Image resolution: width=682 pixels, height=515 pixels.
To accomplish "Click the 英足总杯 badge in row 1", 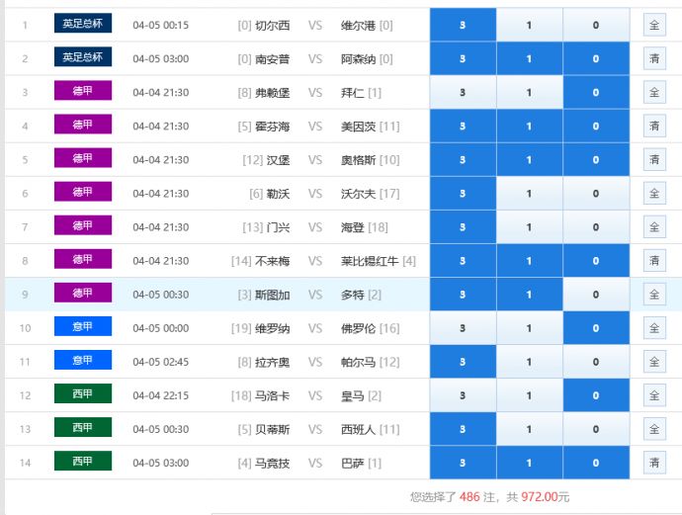I will click(83, 24).
